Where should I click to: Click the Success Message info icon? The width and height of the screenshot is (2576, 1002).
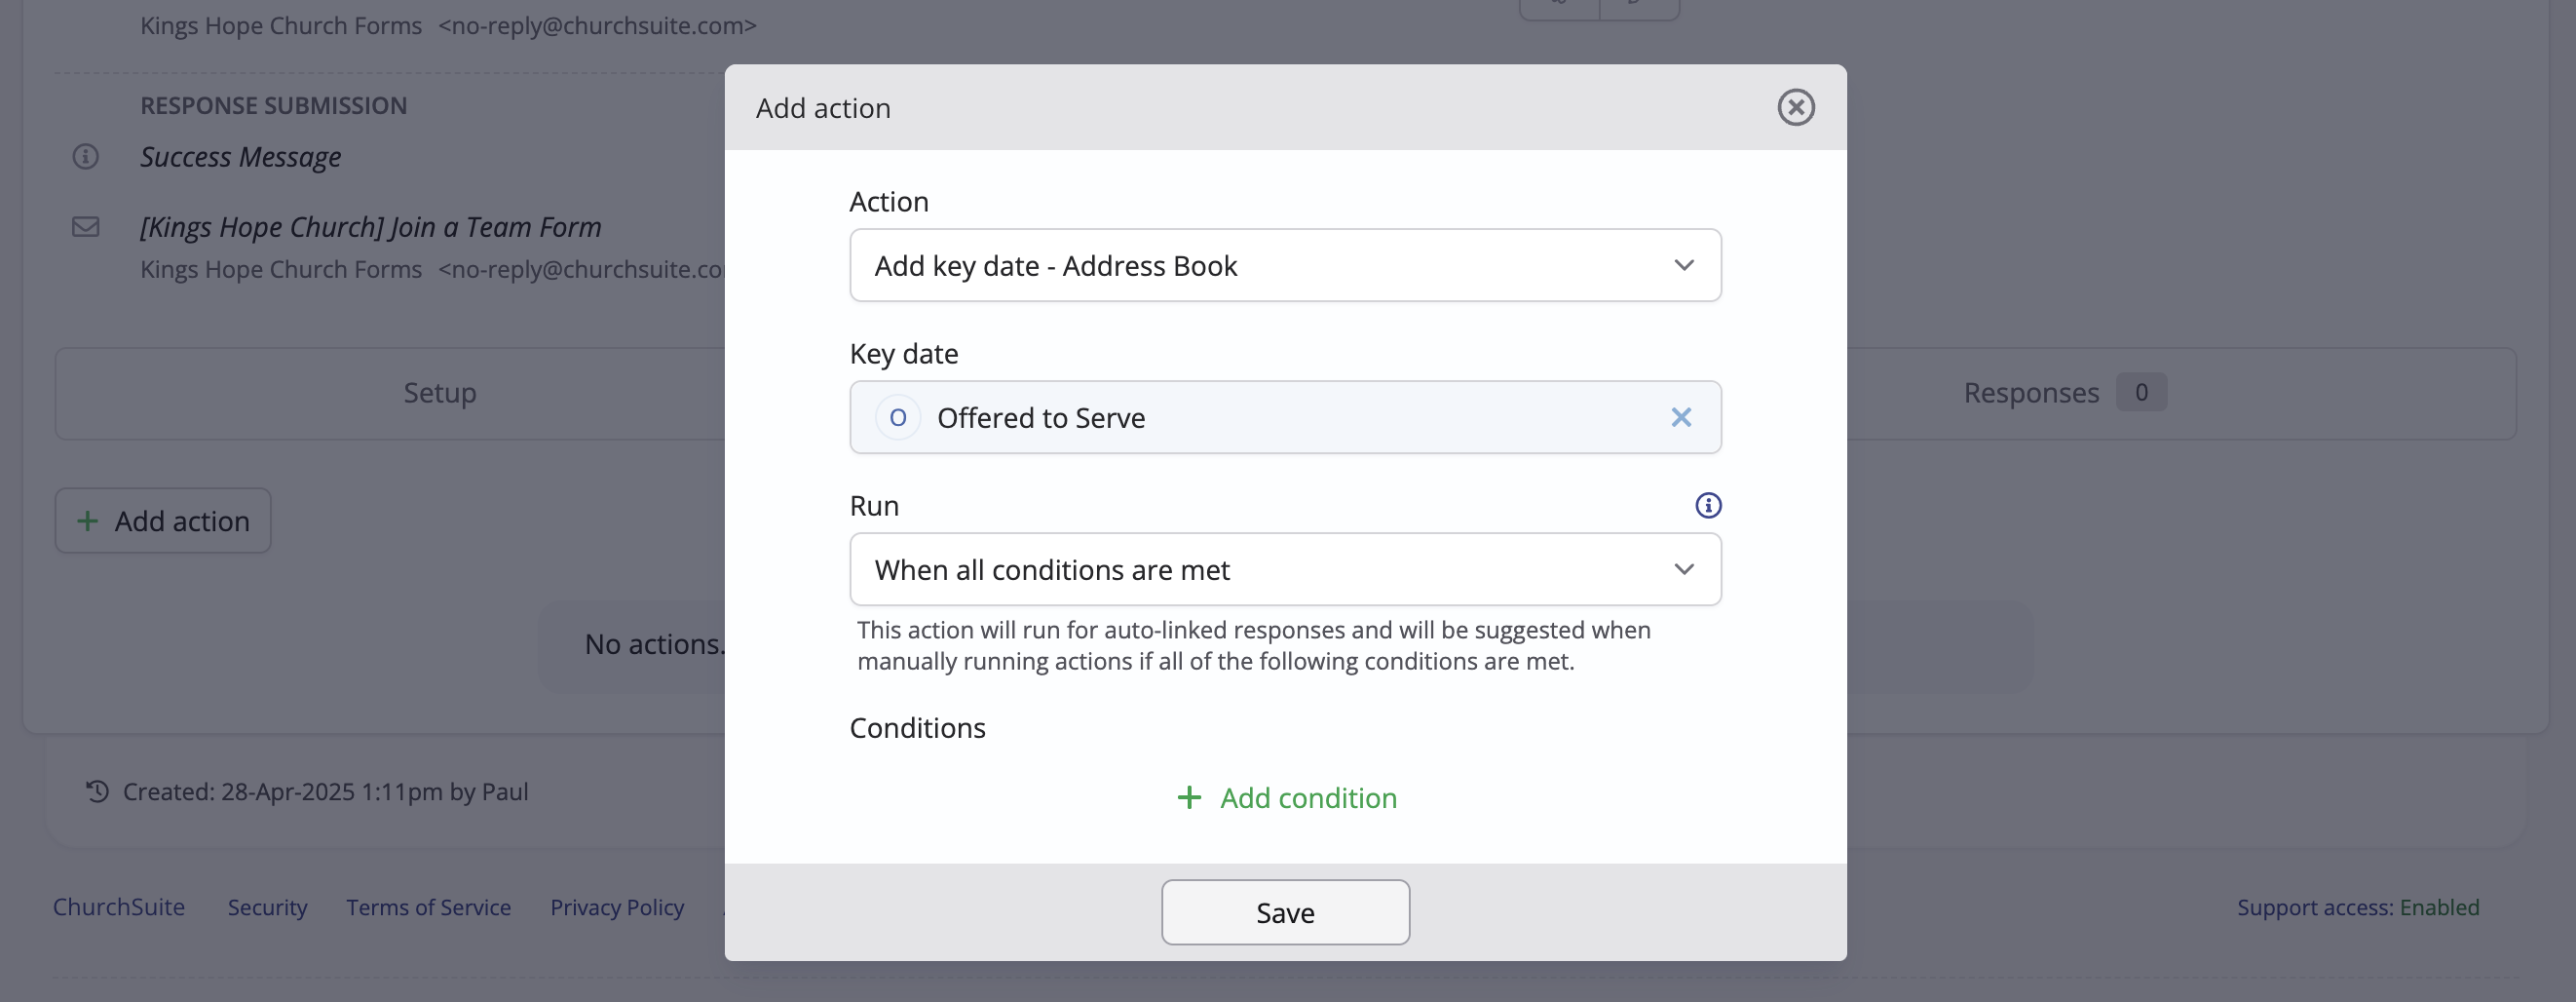pos(86,156)
